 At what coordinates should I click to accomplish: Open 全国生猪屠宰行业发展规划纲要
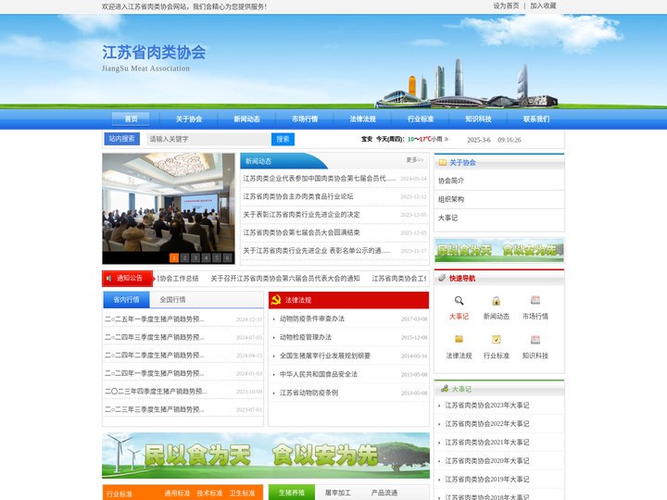click(325, 356)
